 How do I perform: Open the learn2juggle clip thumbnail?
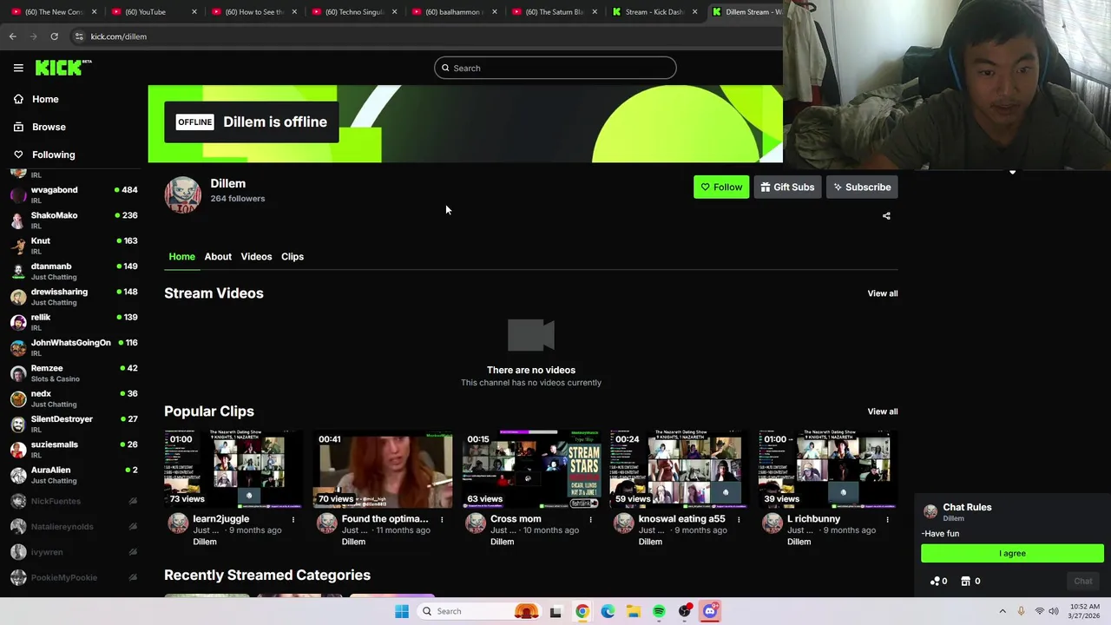pyautogui.click(x=234, y=469)
